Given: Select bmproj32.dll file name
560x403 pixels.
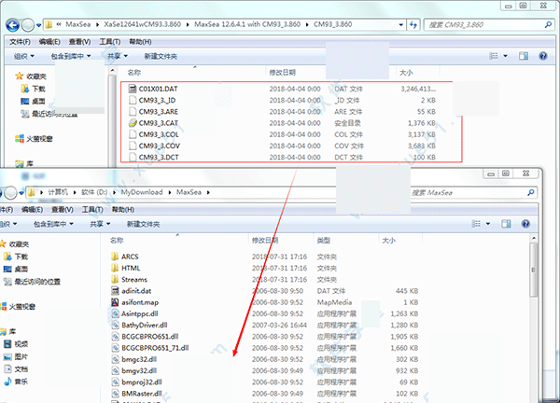Looking at the screenshot, I should (x=142, y=382).
